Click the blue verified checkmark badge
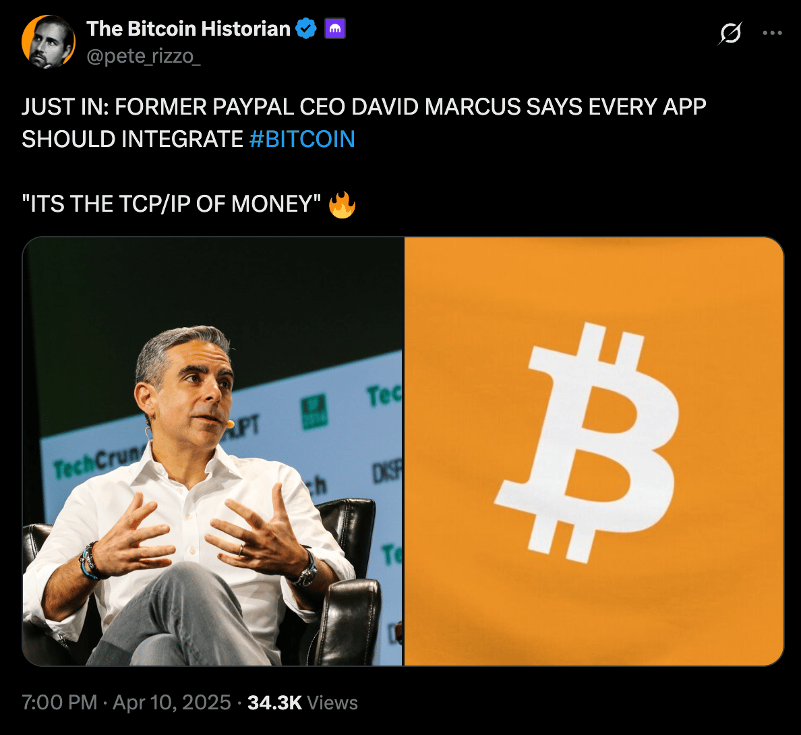Image resolution: width=801 pixels, height=735 pixels. click(307, 28)
